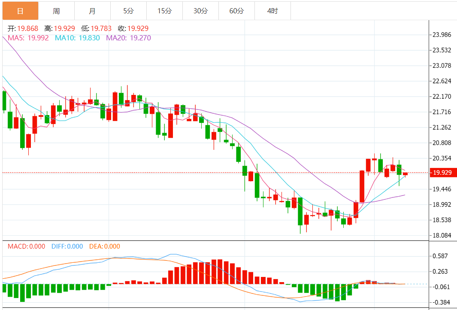Open the 30分 timeframe tab
This screenshot has height=310, width=457.
[200, 11]
